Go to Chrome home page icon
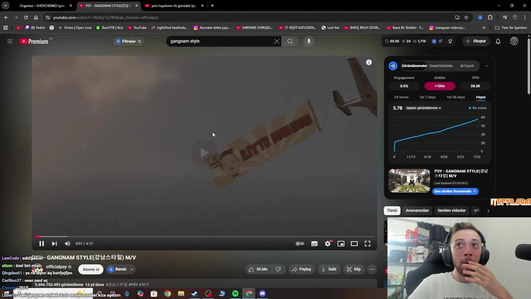 36,17
